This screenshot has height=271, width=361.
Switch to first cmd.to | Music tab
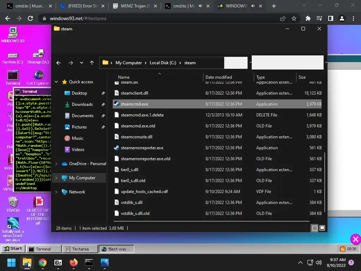(30, 6)
